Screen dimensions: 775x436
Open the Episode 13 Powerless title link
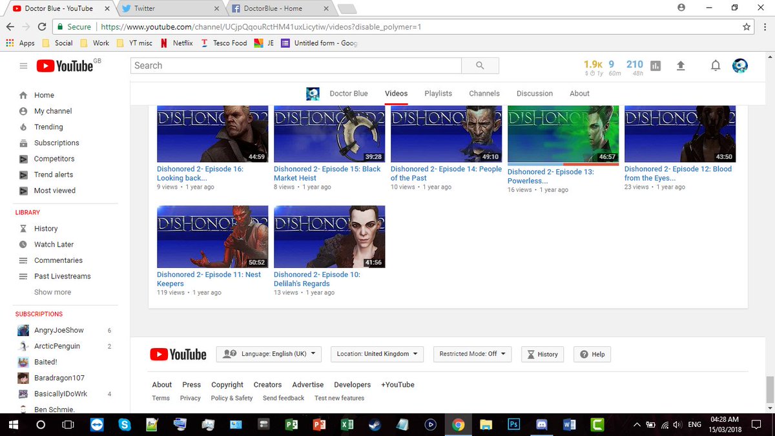(x=551, y=176)
